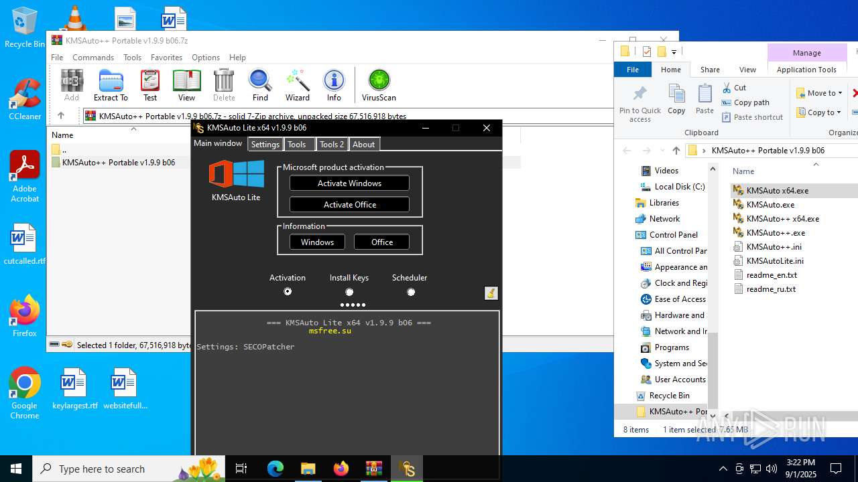The image size is (858, 482).
Task: Click the Task View taskbar button
Action: [242, 469]
